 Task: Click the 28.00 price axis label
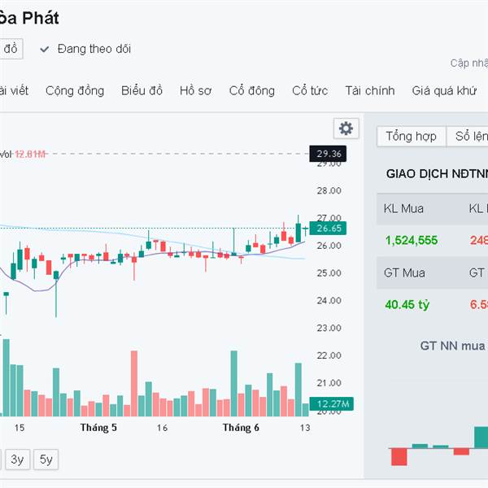[x=329, y=190]
